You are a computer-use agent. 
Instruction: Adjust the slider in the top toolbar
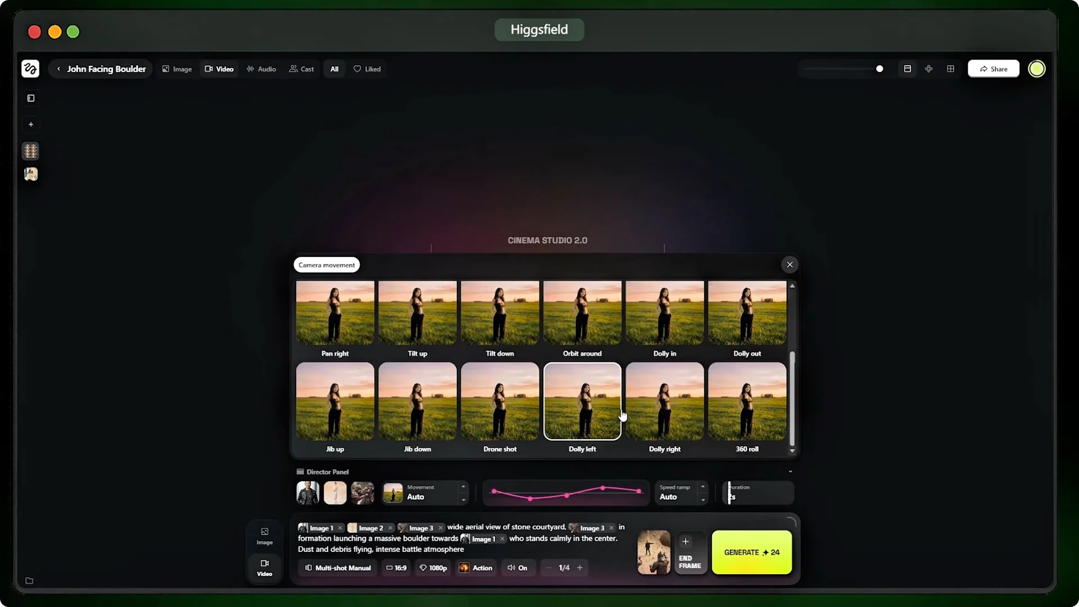[x=879, y=69]
